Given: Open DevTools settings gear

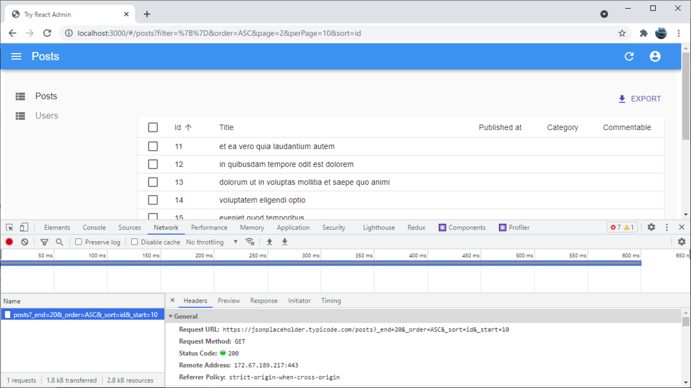Looking at the screenshot, I should (651, 227).
